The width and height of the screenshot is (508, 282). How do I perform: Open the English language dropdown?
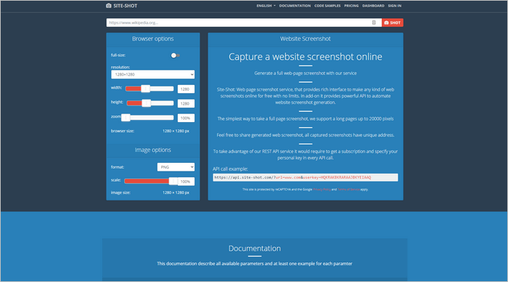tap(266, 6)
